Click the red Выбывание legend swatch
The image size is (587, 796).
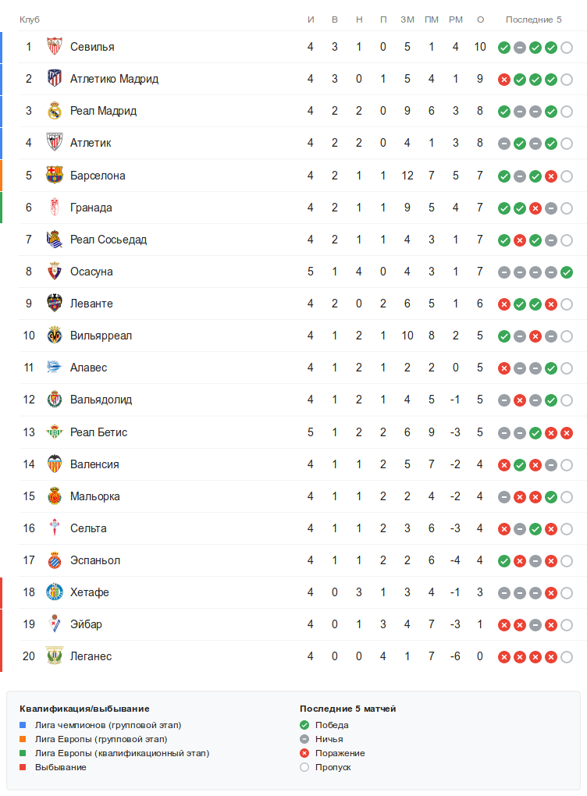pyautogui.click(x=23, y=767)
